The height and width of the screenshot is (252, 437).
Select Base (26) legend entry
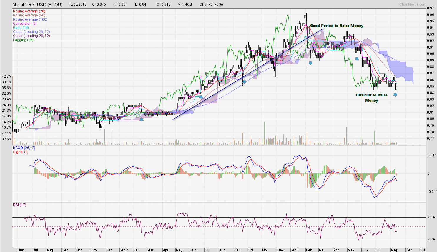click(x=21, y=28)
